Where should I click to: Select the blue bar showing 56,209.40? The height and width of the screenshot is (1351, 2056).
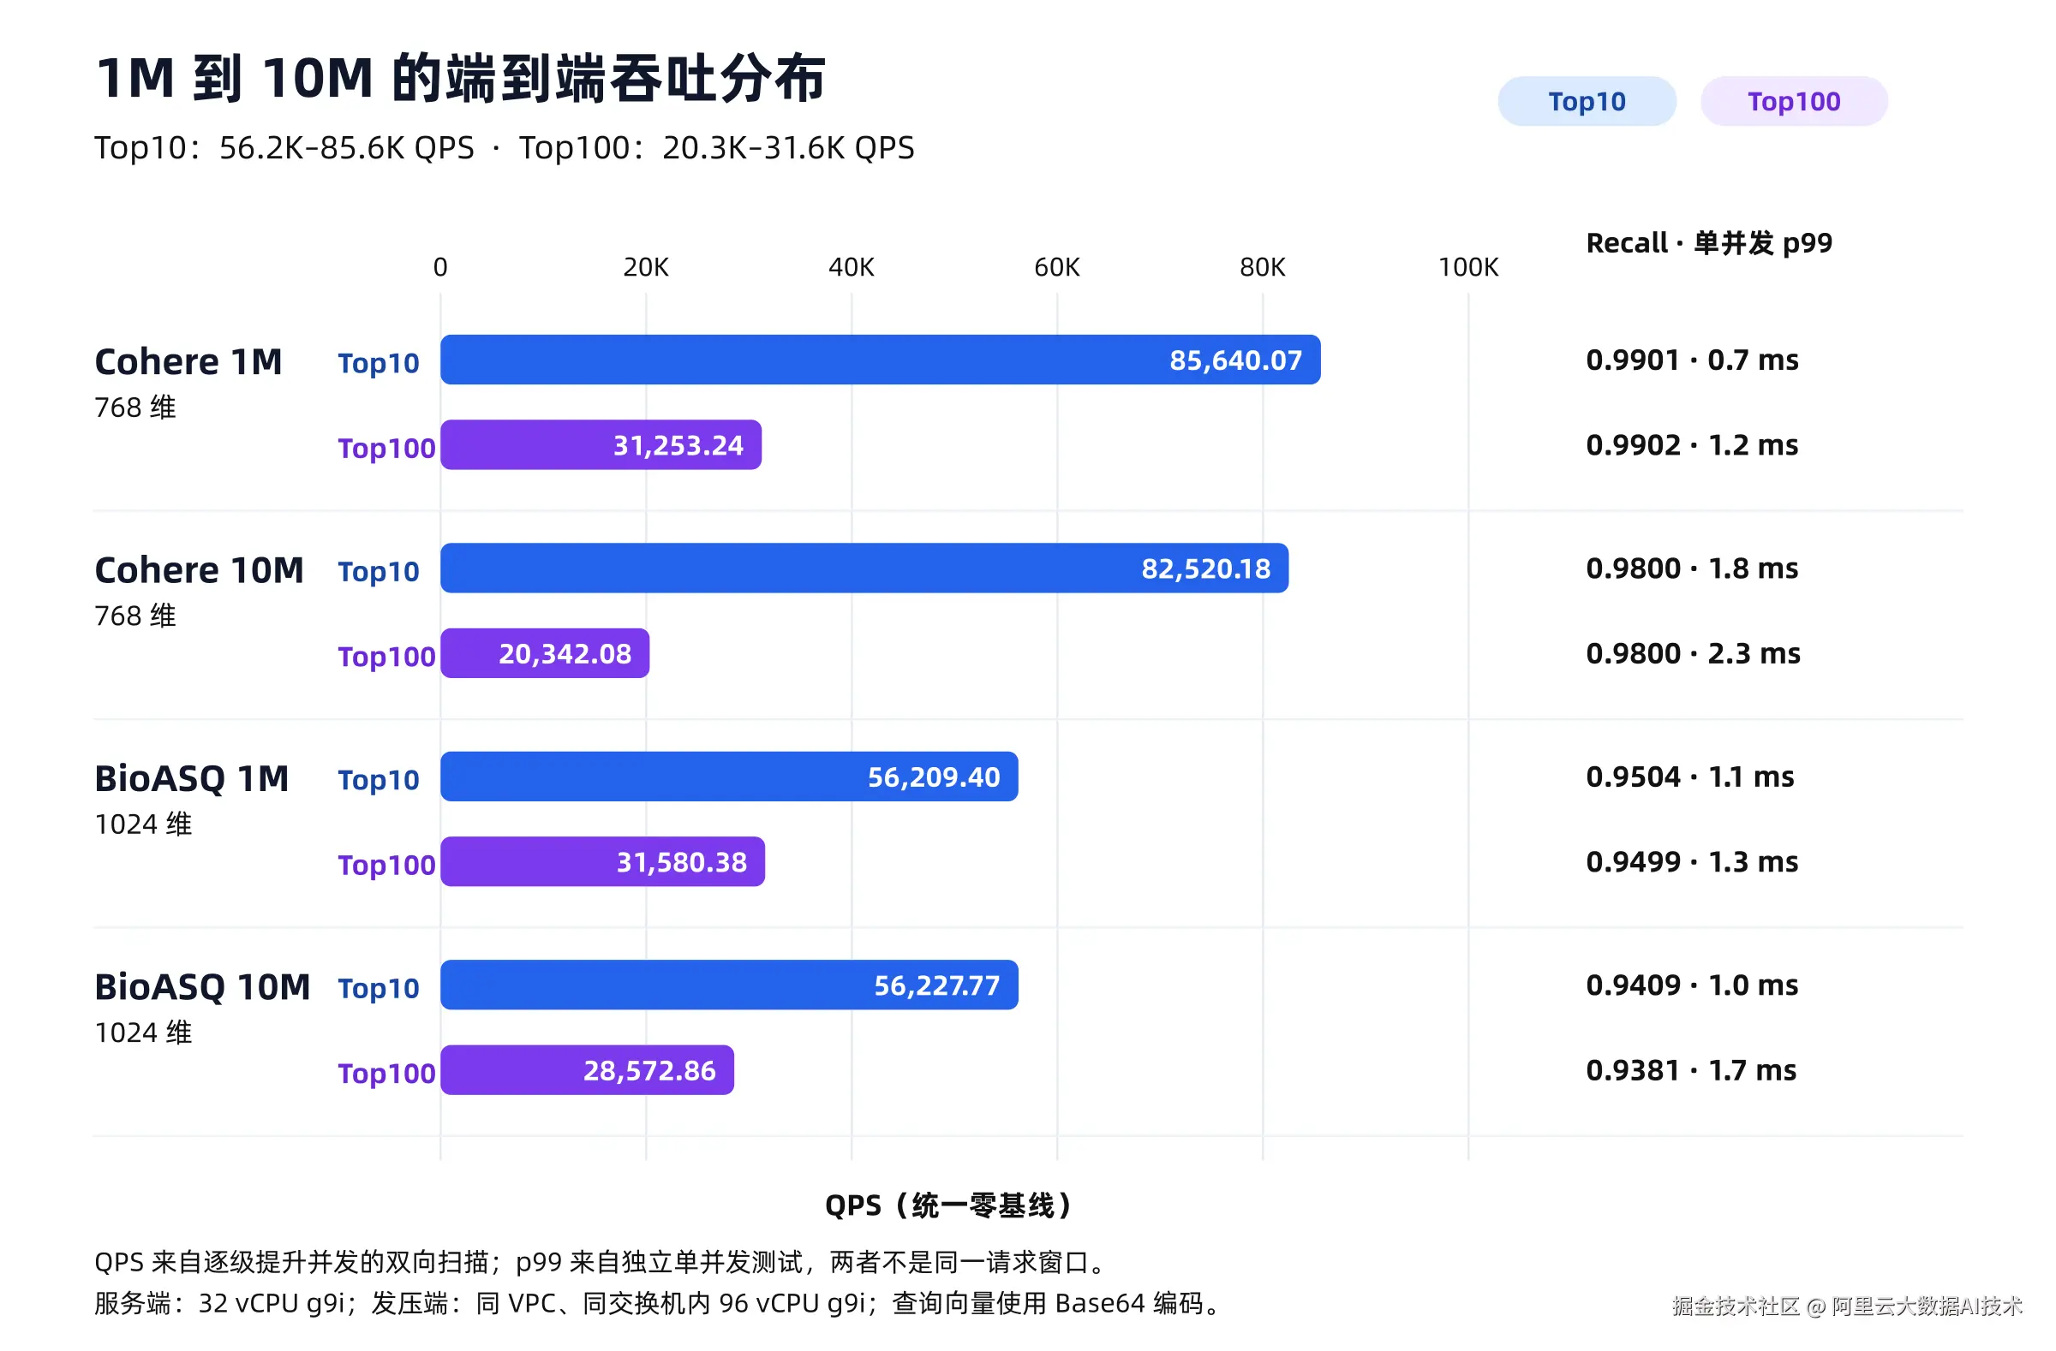point(729,777)
